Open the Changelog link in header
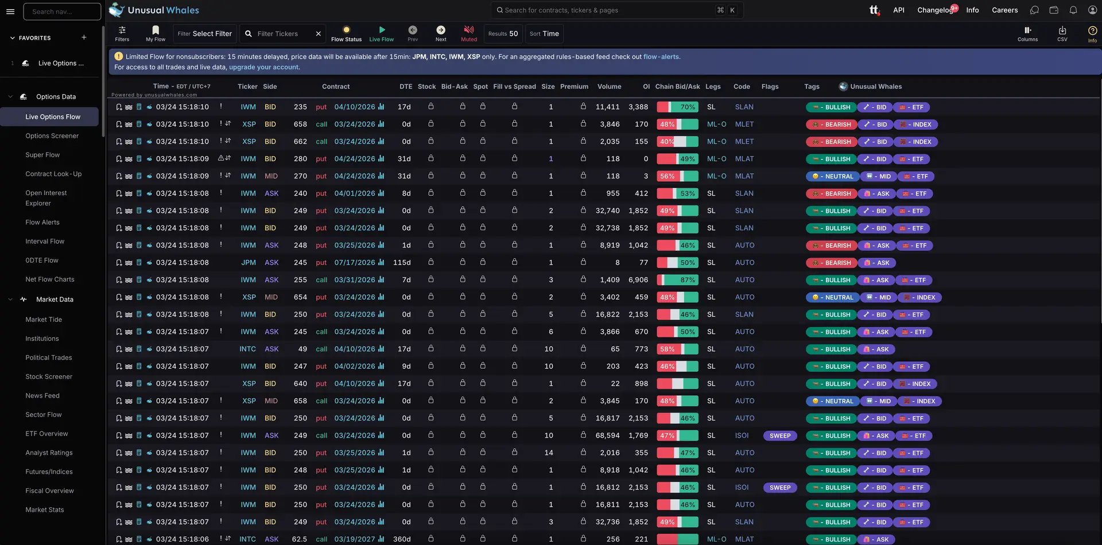Image resolution: width=1102 pixels, height=545 pixels. click(x=935, y=10)
